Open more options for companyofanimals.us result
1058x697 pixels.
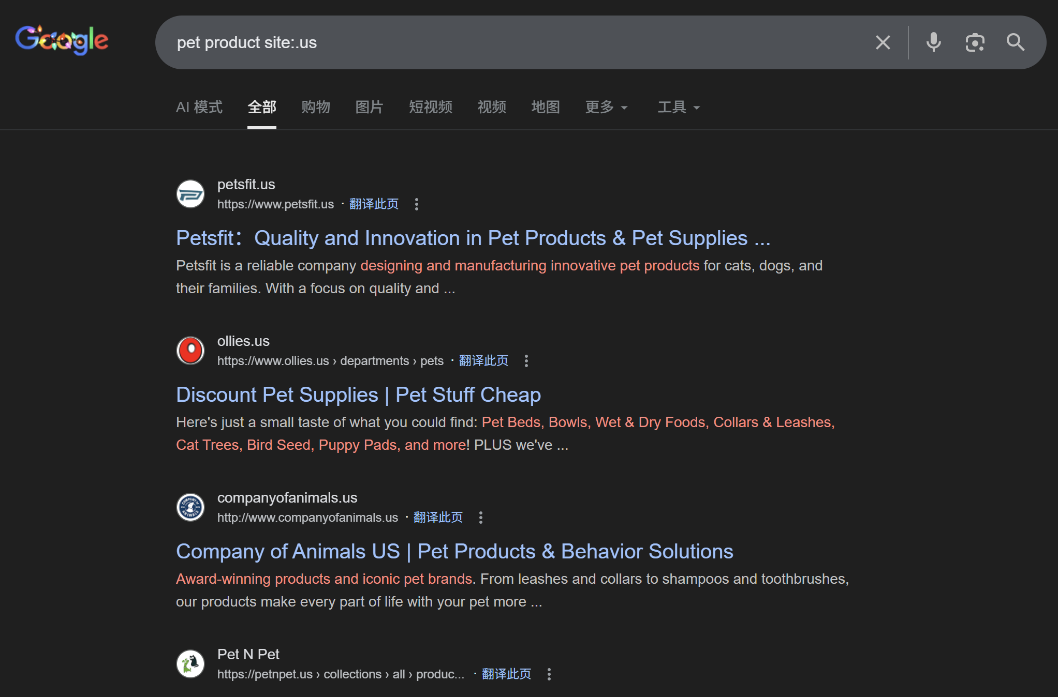(481, 518)
